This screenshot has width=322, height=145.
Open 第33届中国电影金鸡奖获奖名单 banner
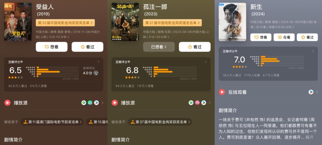[65, 23]
